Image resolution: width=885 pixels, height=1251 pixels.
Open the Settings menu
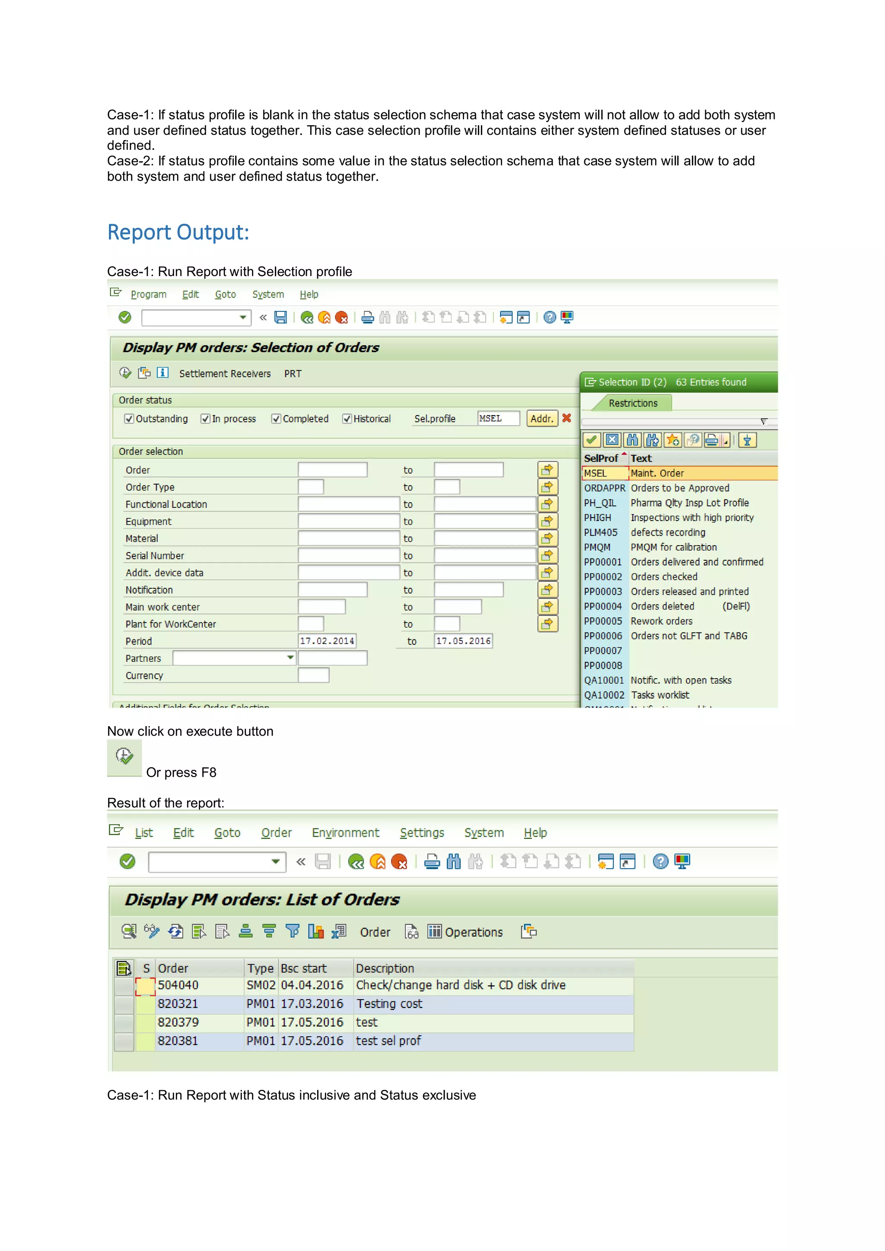pyautogui.click(x=422, y=833)
